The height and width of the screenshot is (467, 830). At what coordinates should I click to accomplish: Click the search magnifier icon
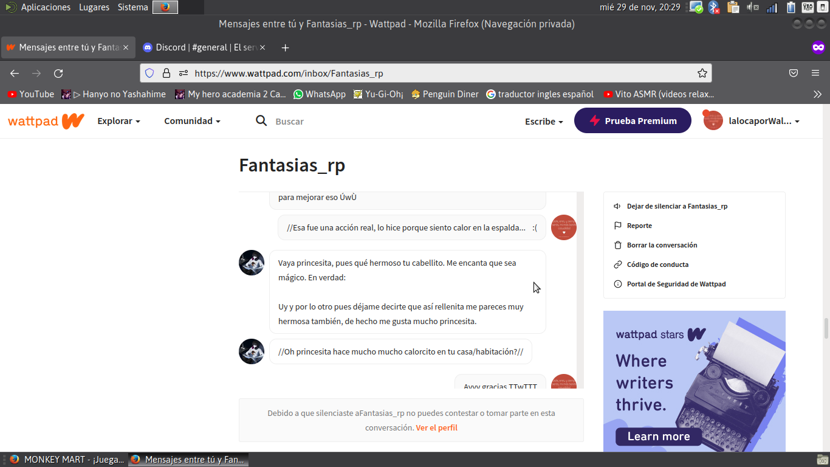pos(261,121)
